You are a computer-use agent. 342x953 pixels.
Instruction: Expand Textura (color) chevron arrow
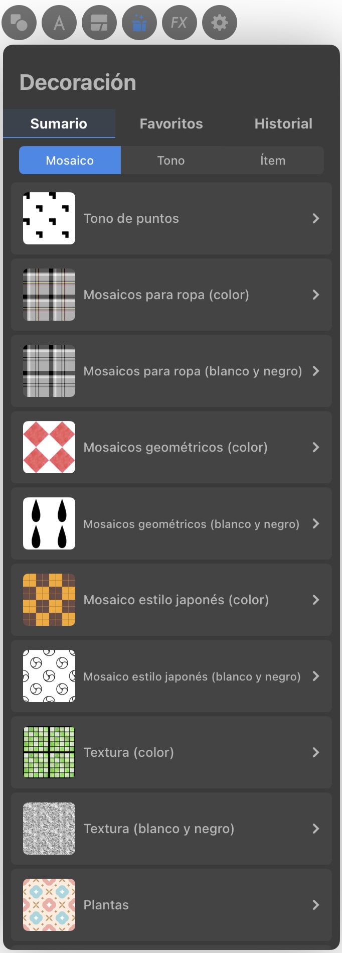tap(316, 752)
